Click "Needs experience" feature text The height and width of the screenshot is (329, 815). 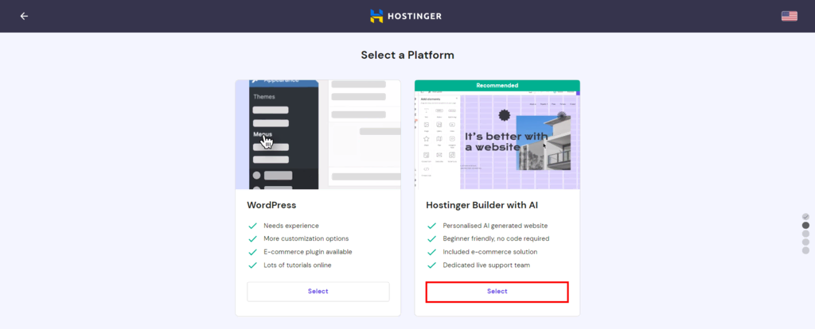(291, 226)
